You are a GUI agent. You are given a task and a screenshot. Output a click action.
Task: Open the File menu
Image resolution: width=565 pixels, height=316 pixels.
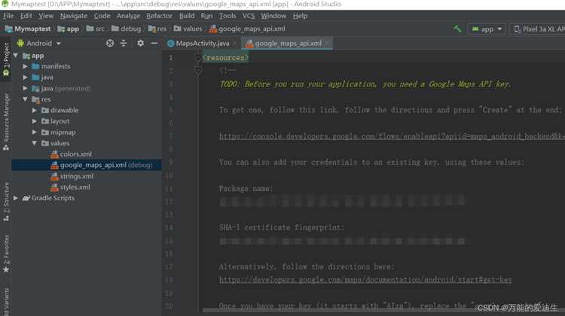pyautogui.click(x=8, y=16)
